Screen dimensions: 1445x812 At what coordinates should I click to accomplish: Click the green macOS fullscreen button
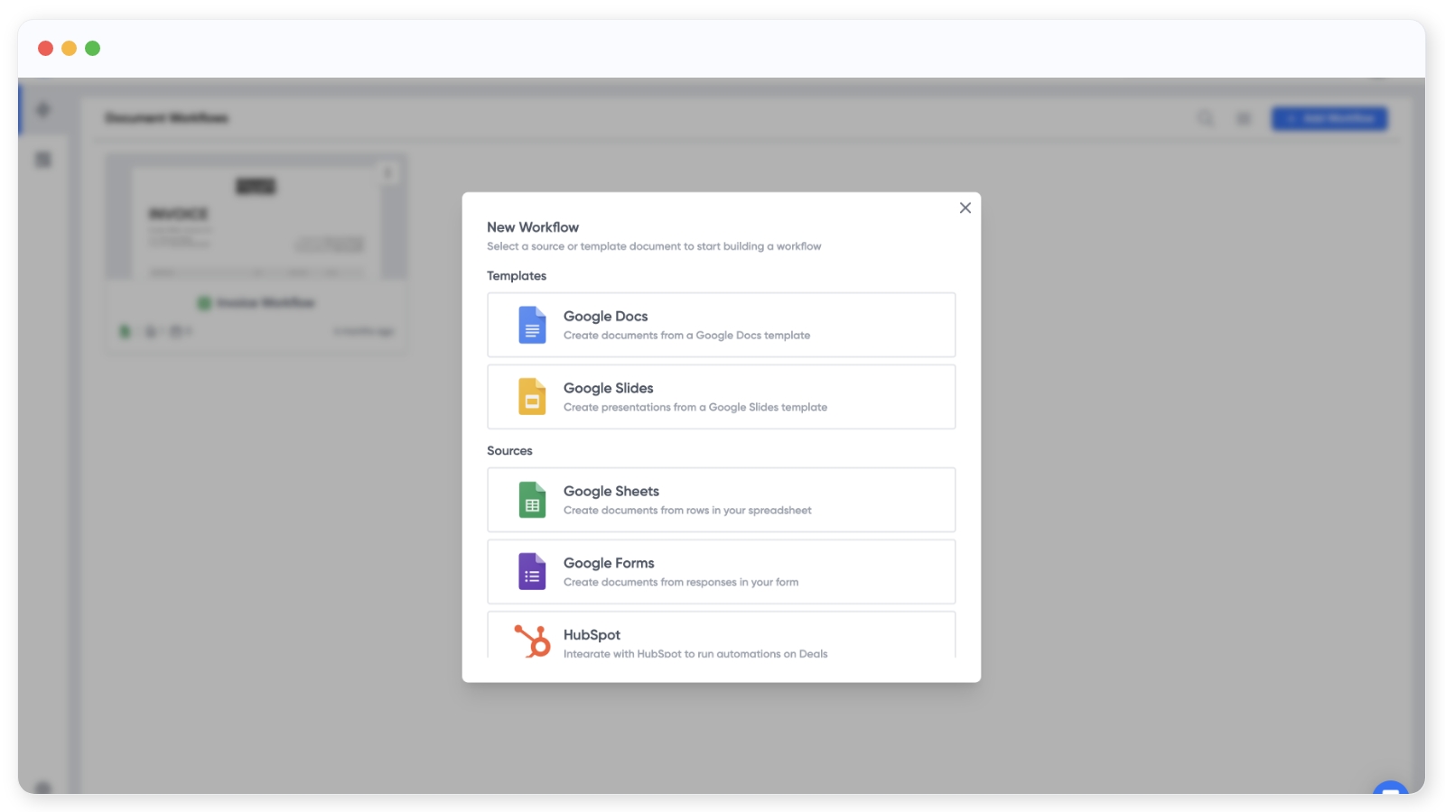(x=92, y=49)
